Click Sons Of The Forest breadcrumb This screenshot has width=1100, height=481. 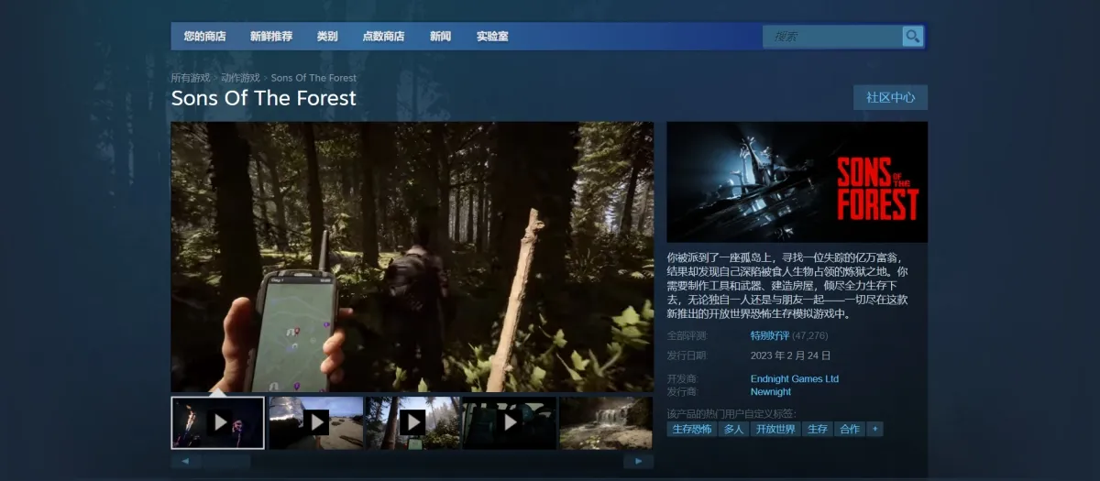(313, 78)
